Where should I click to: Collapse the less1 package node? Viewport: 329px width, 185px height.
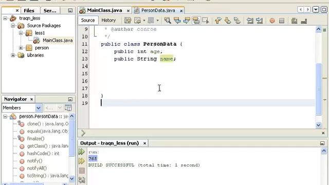[x=21, y=33]
